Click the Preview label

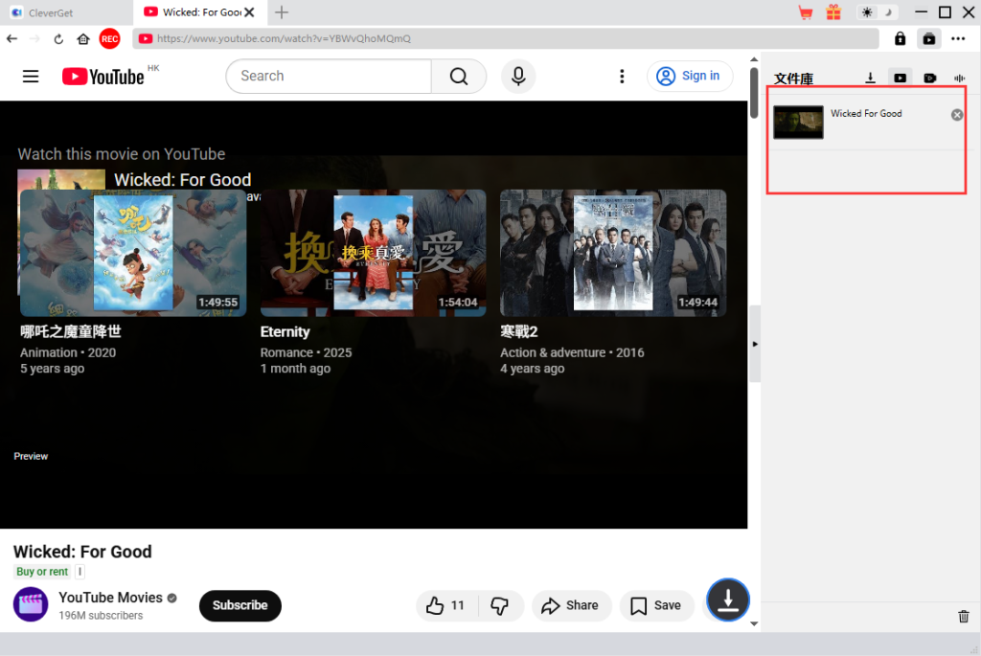click(x=31, y=457)
